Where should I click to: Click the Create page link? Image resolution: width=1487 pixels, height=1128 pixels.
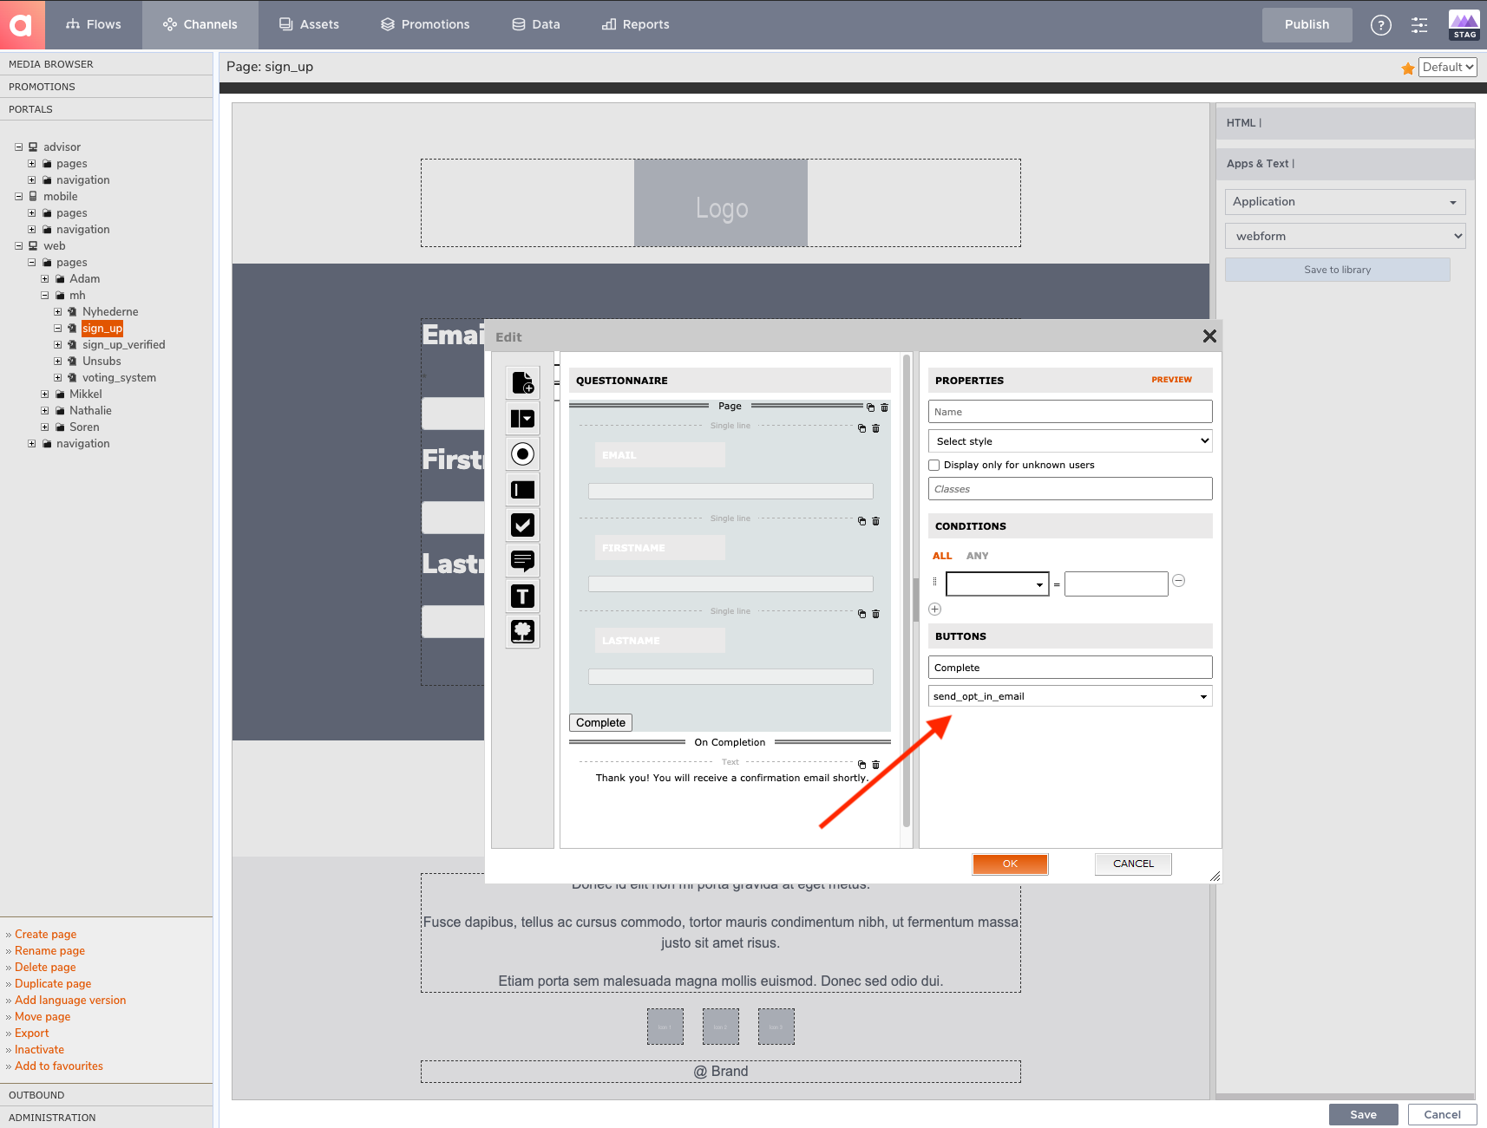pyautogui.click(x=45, y=935)
